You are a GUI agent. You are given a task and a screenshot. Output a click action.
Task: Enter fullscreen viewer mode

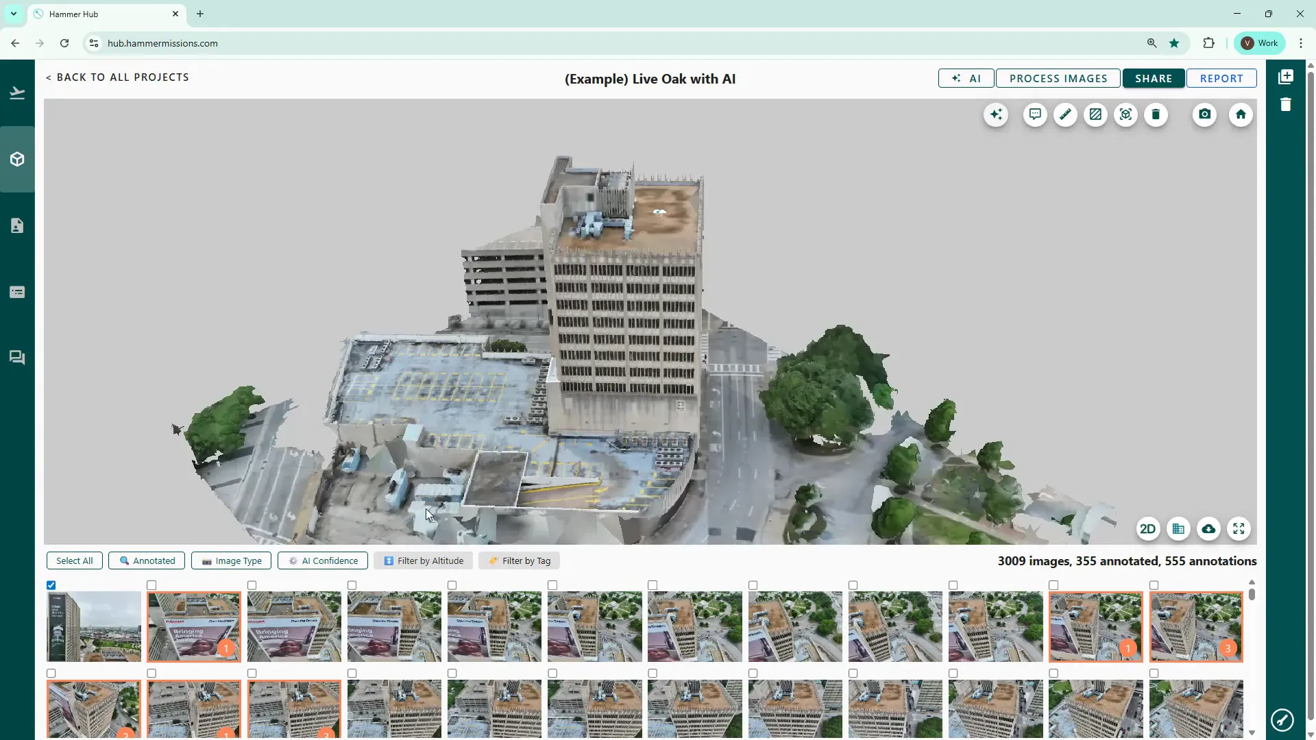[1239, 529]
